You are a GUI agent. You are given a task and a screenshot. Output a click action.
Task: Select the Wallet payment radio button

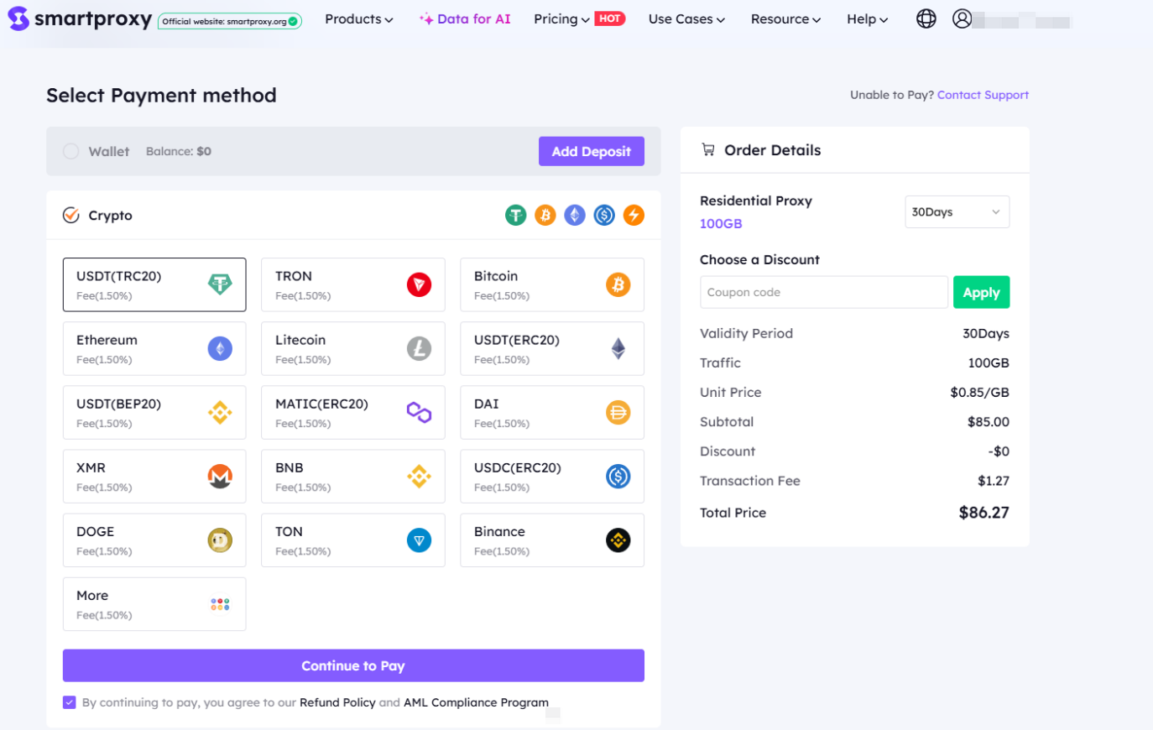point(71,151)
